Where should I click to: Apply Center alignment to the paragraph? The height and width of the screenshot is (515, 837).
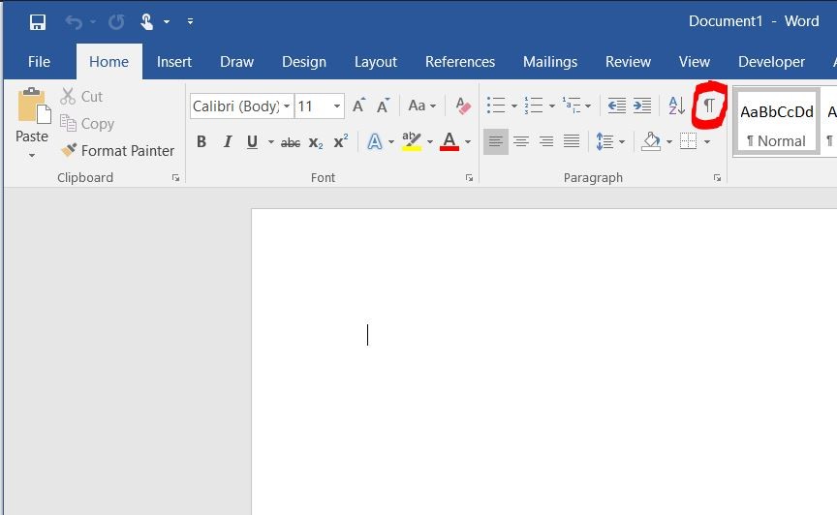(521, 142)
